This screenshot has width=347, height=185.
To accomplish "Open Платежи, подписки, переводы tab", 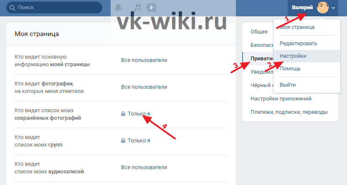I will click(289, 112).
